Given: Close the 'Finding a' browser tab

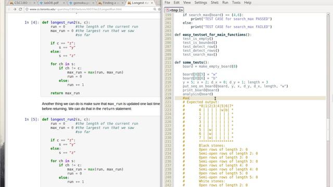Looking at the screenshot, I should [123, 3].
